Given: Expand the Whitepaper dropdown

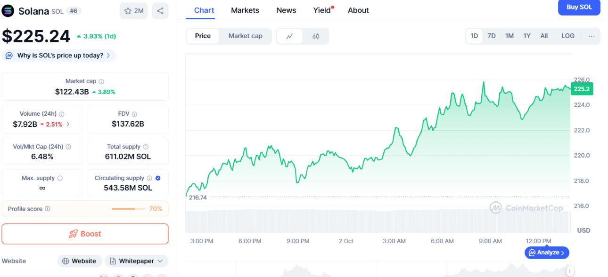Looking at the screenshot, I should tap(136, 261).
